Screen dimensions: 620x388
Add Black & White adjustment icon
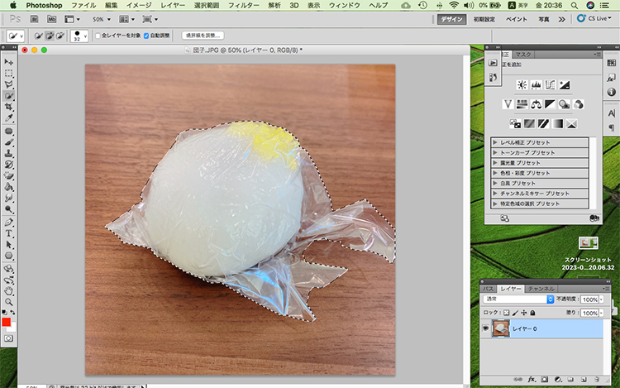pos(550,104)
